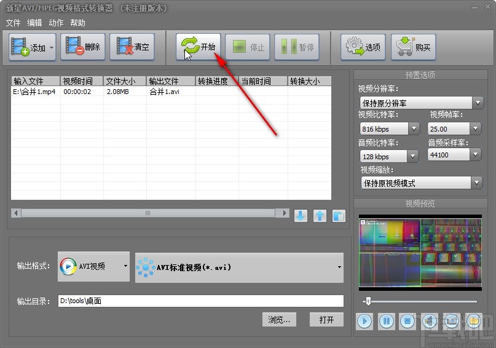This screenshot has width=496, height=348.
Task: Select the E:\合并1.mp4 file row
Action: click(x=171, y=92)
